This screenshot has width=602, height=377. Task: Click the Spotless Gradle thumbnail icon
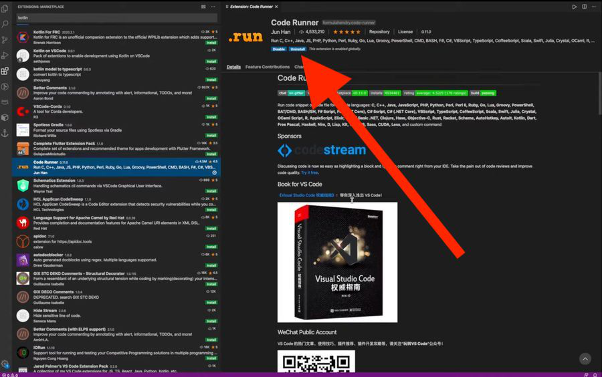(23, 130)
